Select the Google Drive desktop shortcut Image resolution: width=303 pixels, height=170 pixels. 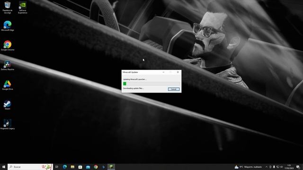tap(8, 85)
